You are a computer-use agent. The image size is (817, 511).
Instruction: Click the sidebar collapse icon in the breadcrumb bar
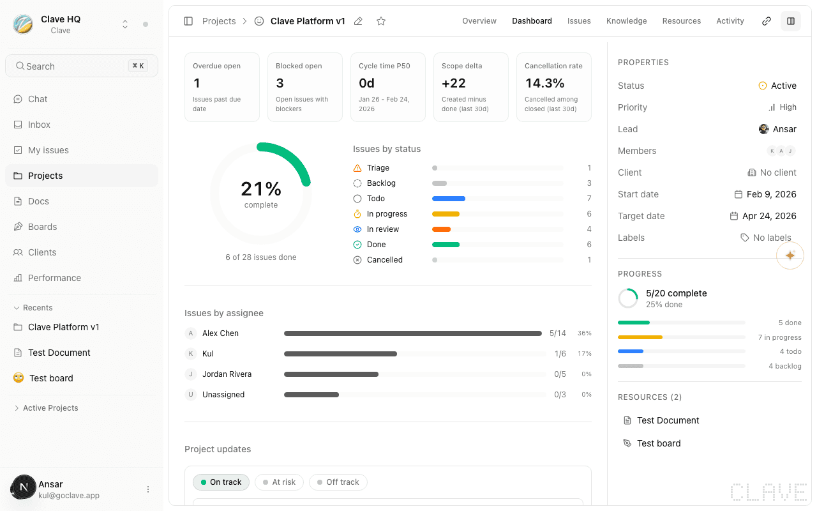pyautogui.click(x=188, y=21)
